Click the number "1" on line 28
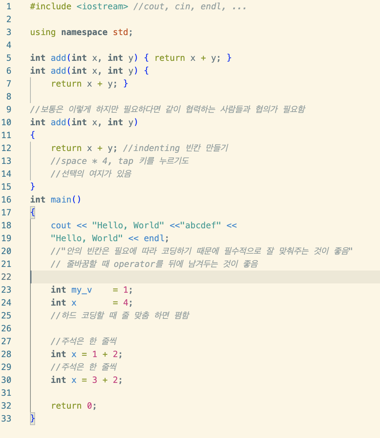 (x=95, y=354)
